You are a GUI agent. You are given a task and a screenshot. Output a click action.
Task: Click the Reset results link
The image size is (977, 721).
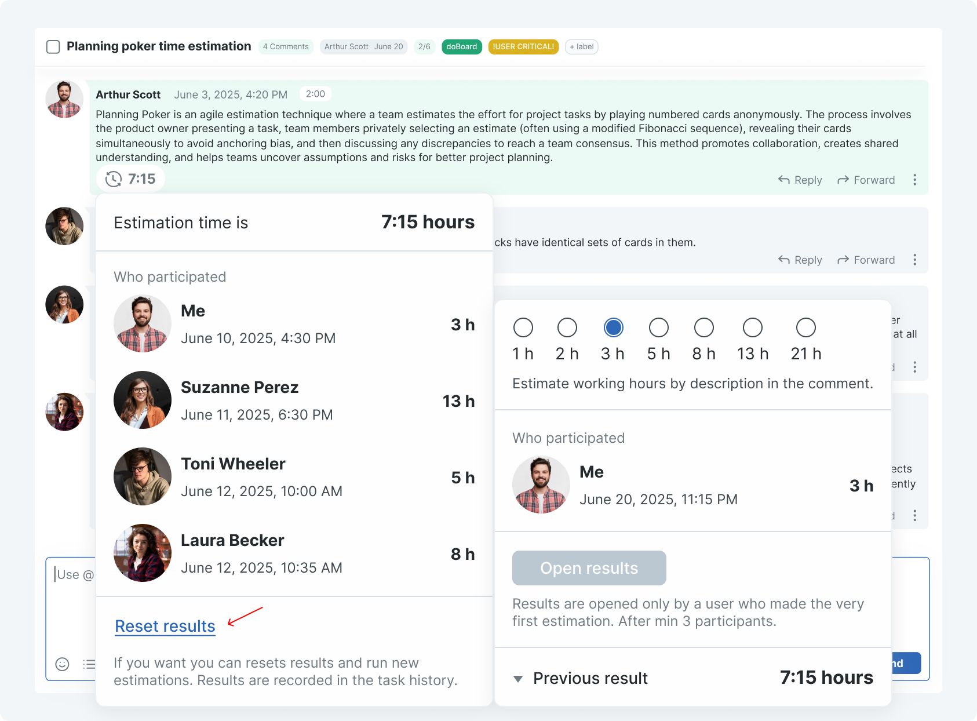pyautogui.click(x=165, y=627)
